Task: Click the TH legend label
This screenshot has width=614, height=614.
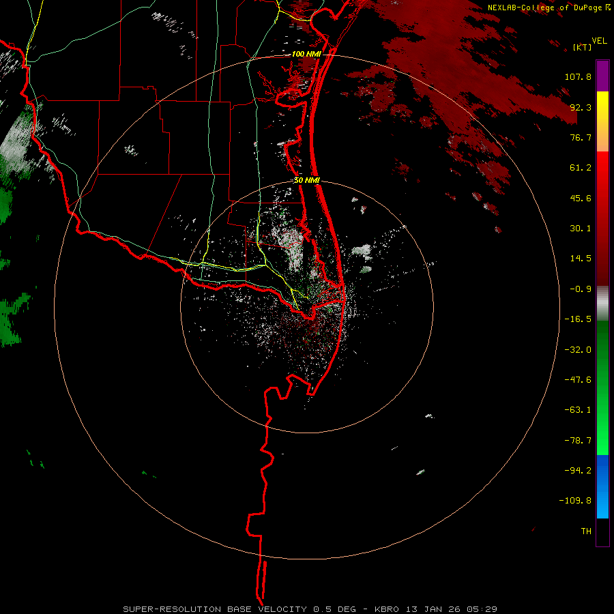Action: click(x=586, y=531)
